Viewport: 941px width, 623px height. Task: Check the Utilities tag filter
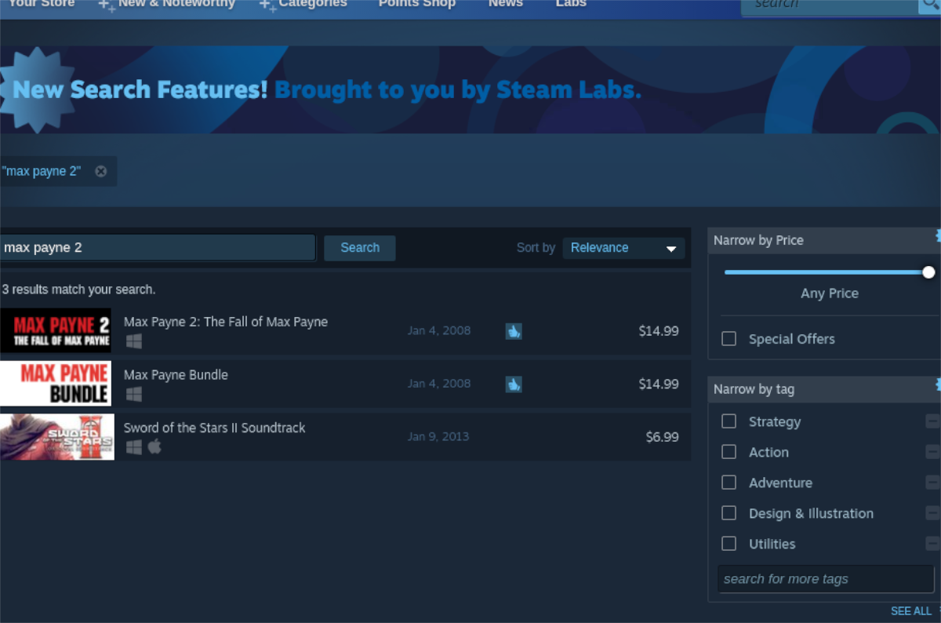[729, 544]
